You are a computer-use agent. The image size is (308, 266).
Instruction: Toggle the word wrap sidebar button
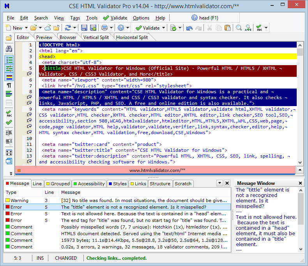pyautogui.click(x=9, y=68)
